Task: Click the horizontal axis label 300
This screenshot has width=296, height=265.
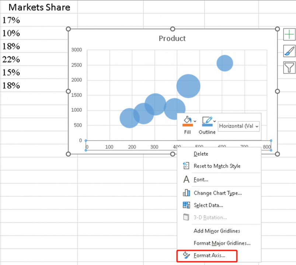Action: (154, 147)
